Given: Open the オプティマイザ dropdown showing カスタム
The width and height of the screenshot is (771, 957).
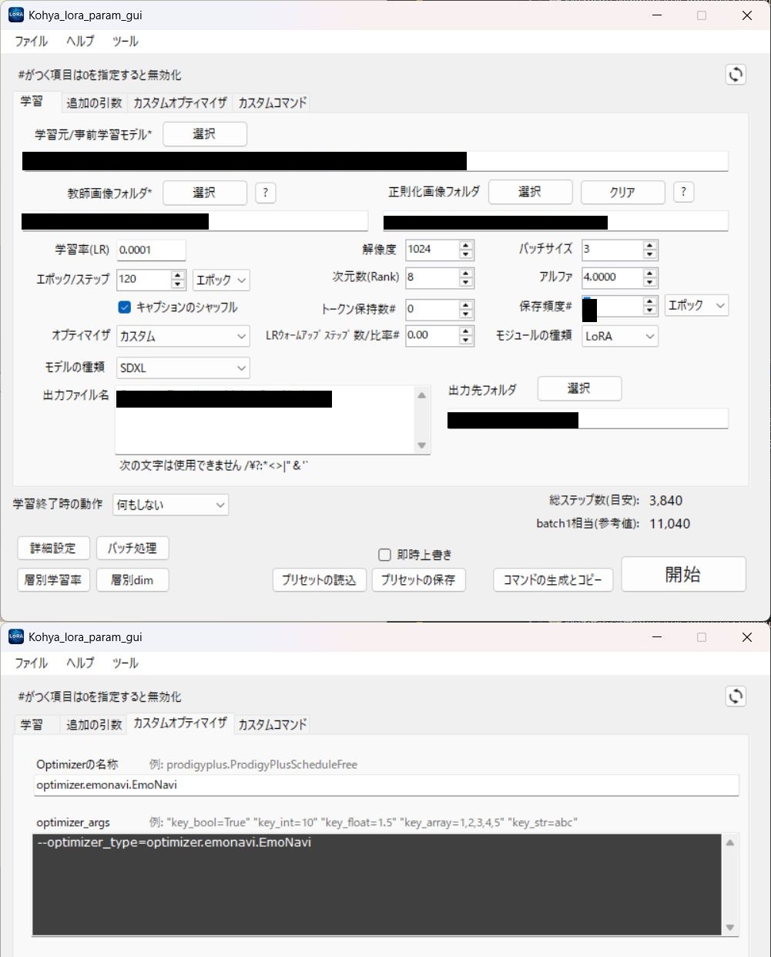Looking at the screenshot, I should (183, 336).
